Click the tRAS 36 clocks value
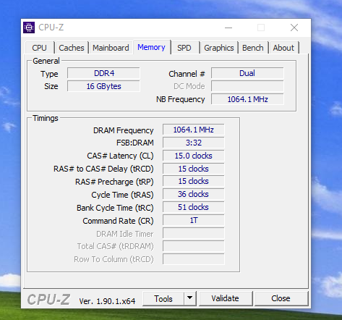The width and height of the screenshot is (342, 320). click(194, 194)
